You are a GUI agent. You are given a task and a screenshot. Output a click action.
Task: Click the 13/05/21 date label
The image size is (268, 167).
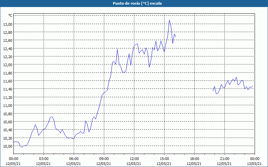pyautogui.click(x=254, y=164)
